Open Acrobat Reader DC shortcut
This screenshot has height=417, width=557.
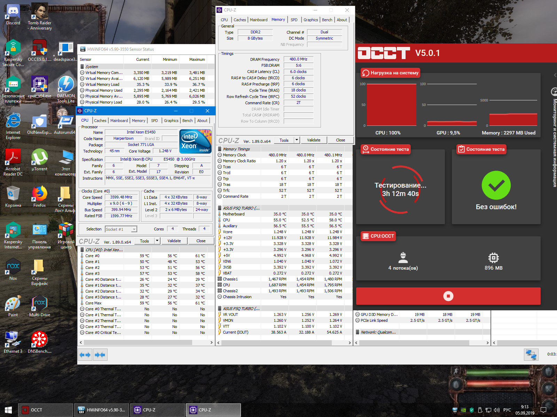tap(13, 162)
